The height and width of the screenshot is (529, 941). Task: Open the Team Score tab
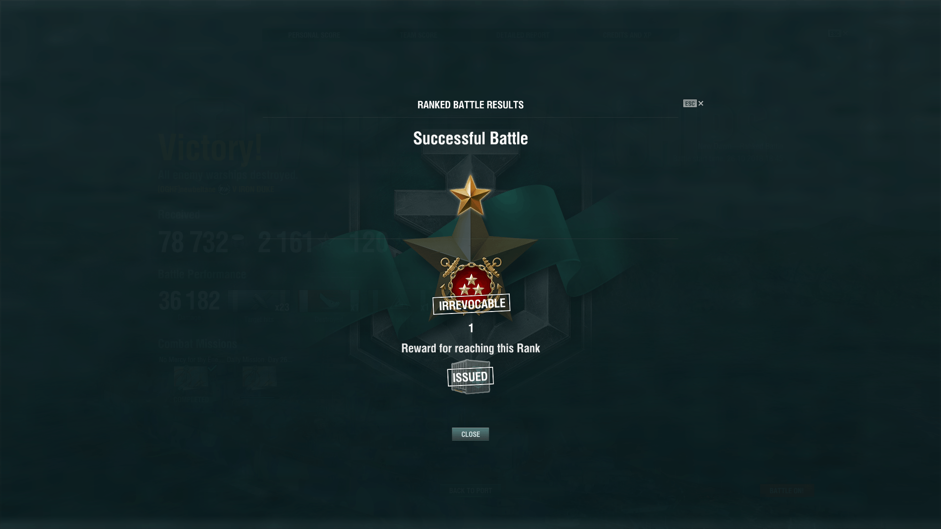coord(419,35)
